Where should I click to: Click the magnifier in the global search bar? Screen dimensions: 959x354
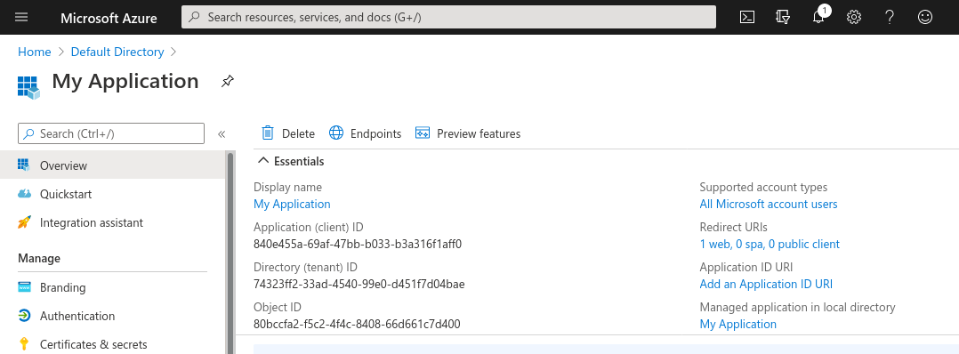coord(194,17)
